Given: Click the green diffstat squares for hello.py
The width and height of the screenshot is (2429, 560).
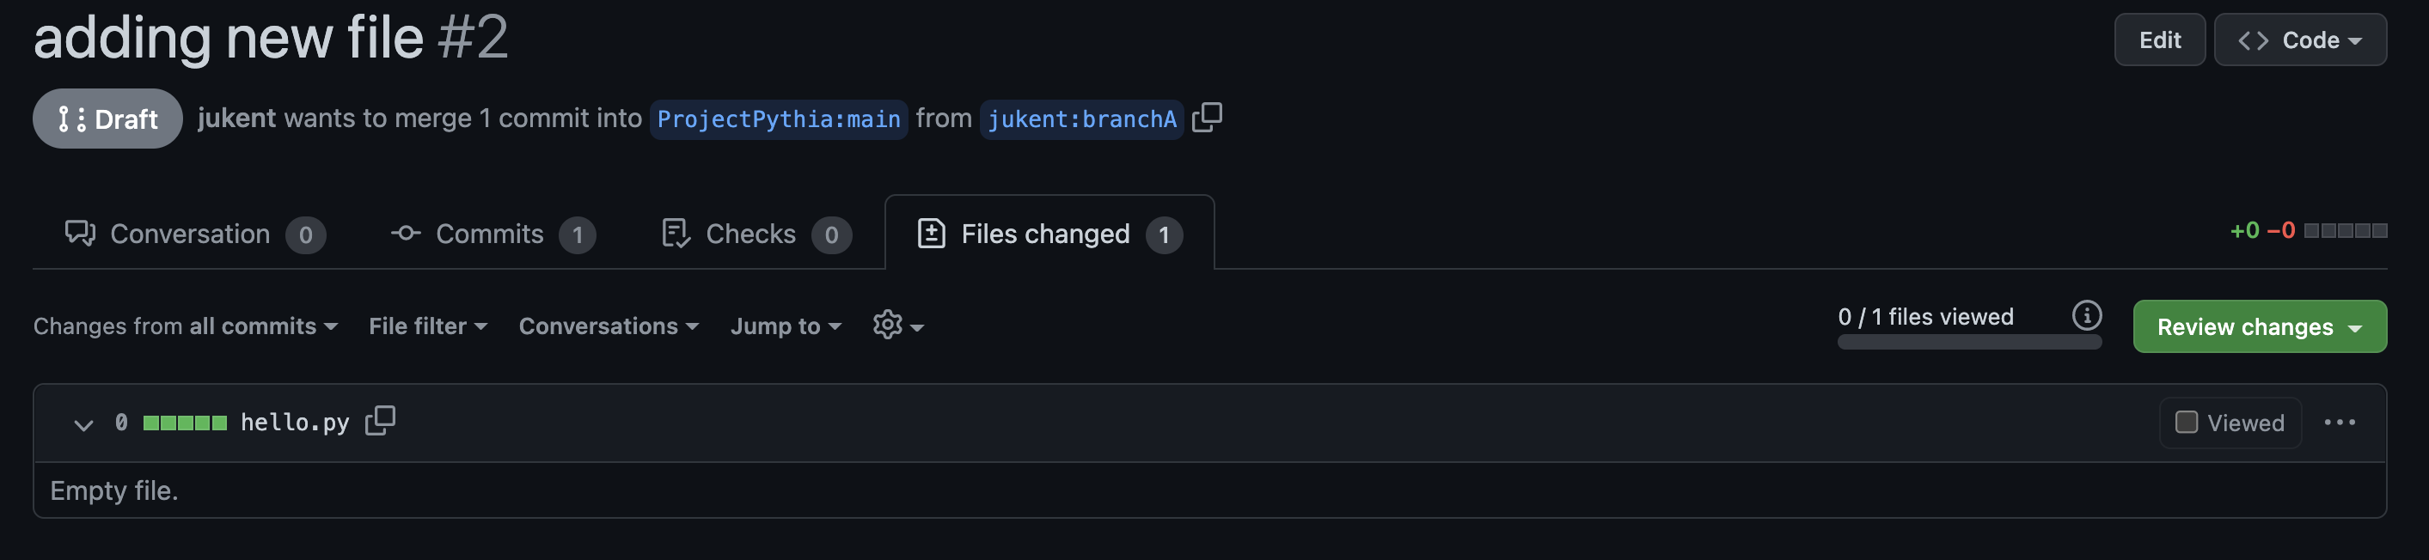Looking at the screenshot, I should (x=186, y=423).
